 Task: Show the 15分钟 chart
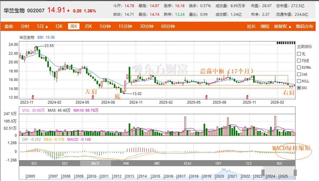click(125, 26)
